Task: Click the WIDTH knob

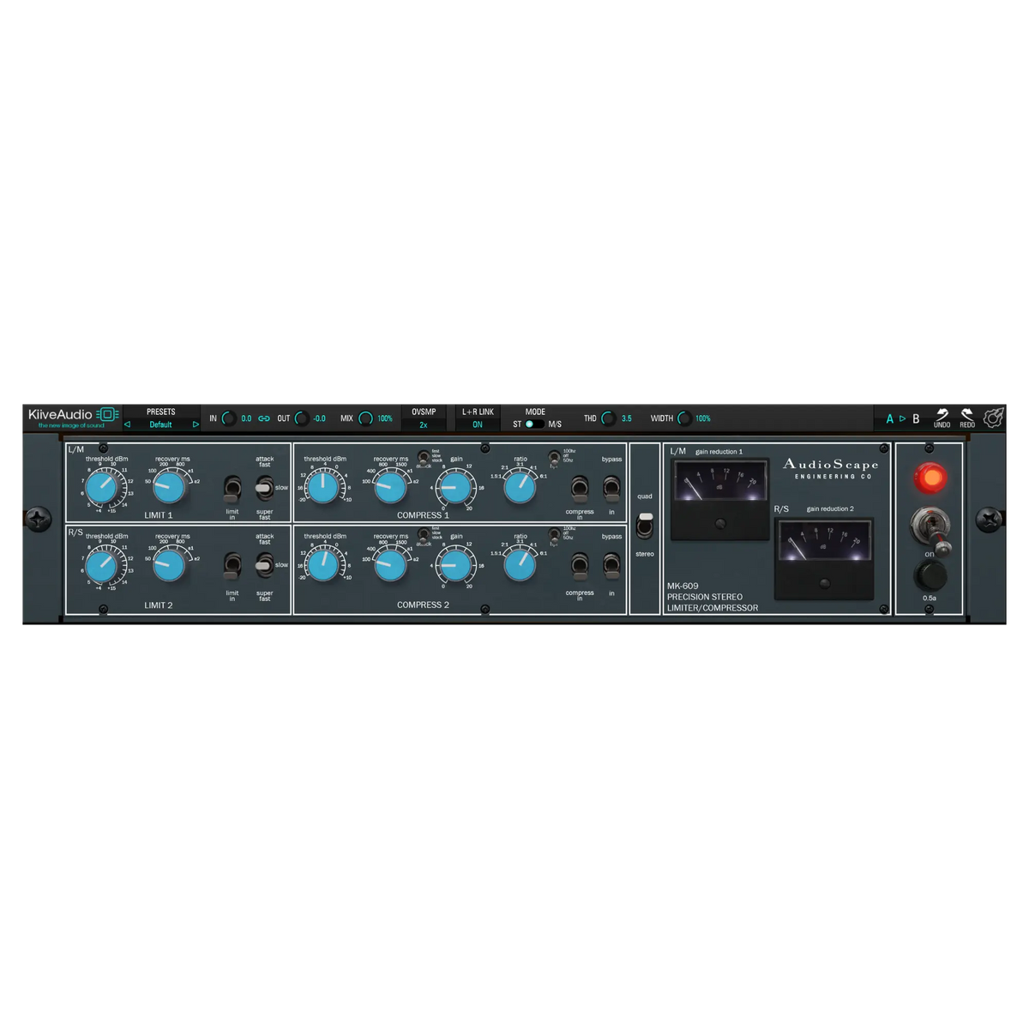Action: (x=684, y=418)
